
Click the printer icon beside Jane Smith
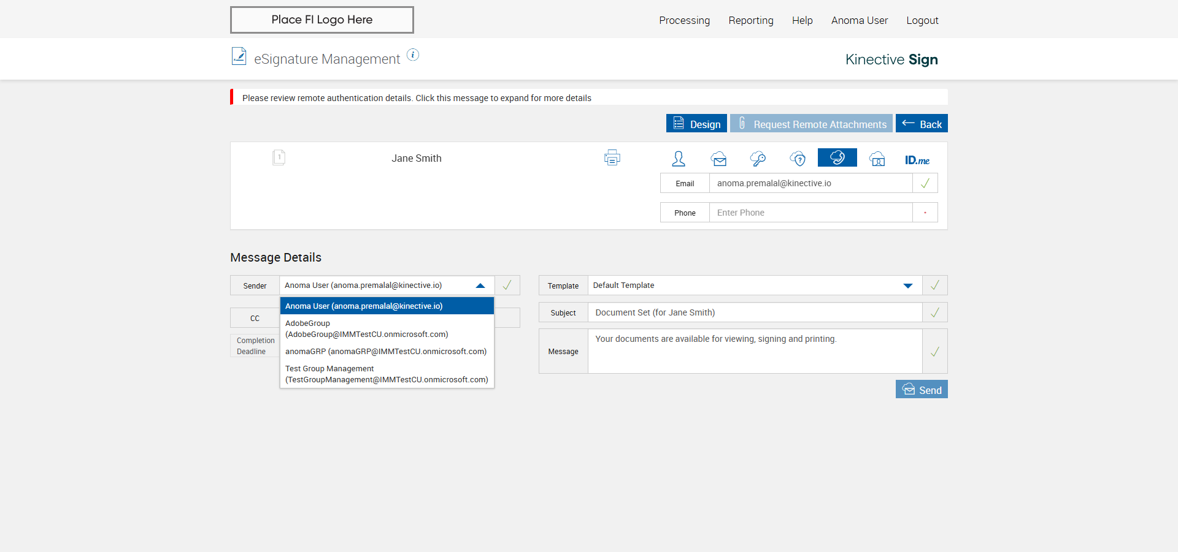[612, 158]
